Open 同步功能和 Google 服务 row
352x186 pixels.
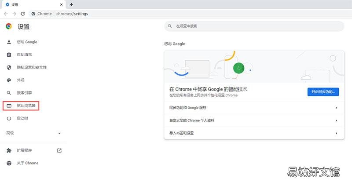(254, 108)
